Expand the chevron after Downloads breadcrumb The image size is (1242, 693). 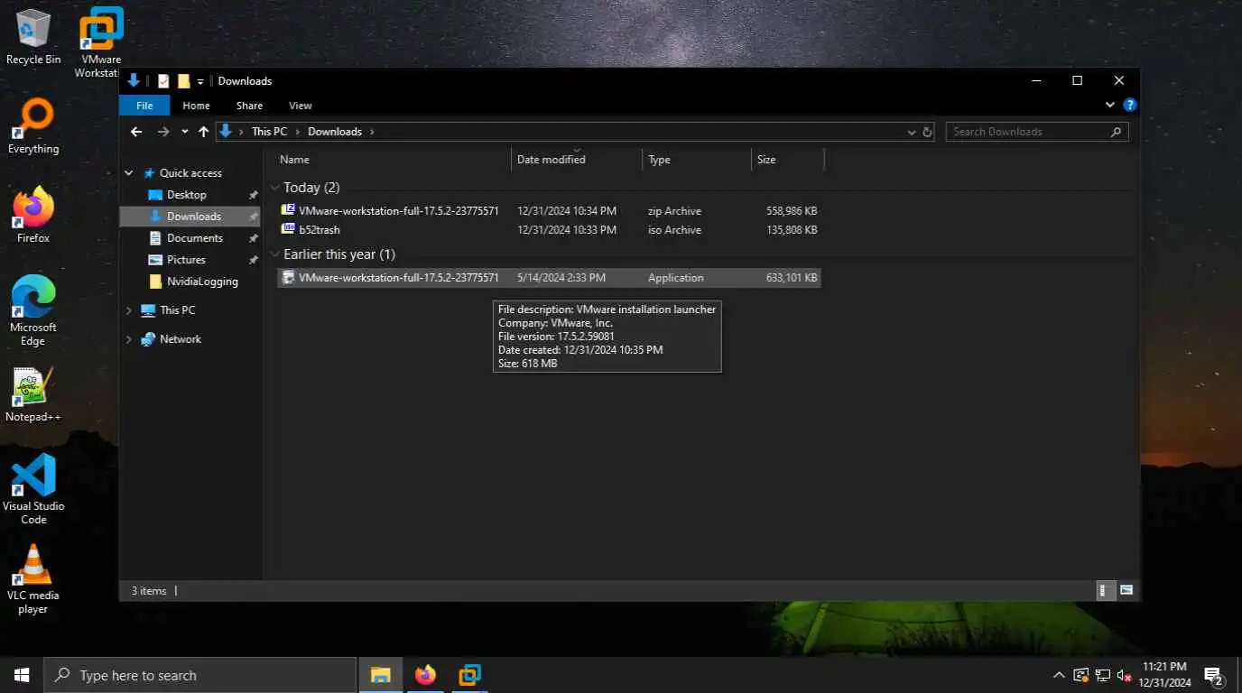pyautogui.click(x=371, y=132)
